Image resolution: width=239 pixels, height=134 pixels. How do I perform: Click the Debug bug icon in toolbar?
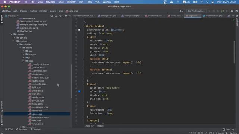click(214, 11)
